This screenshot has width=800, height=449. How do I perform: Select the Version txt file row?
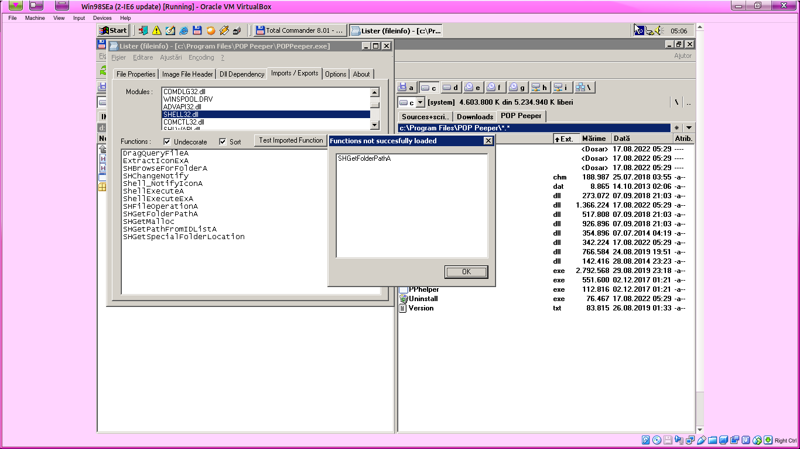pos(546,308)
